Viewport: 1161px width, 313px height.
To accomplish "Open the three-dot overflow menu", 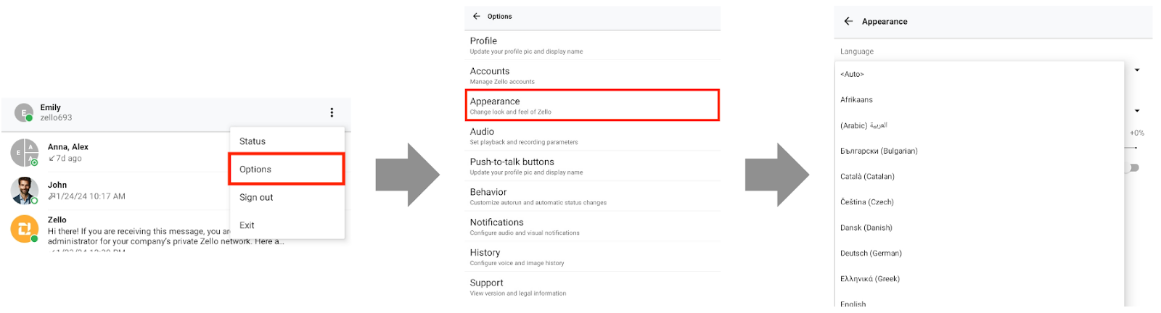I will click(332, 112).
